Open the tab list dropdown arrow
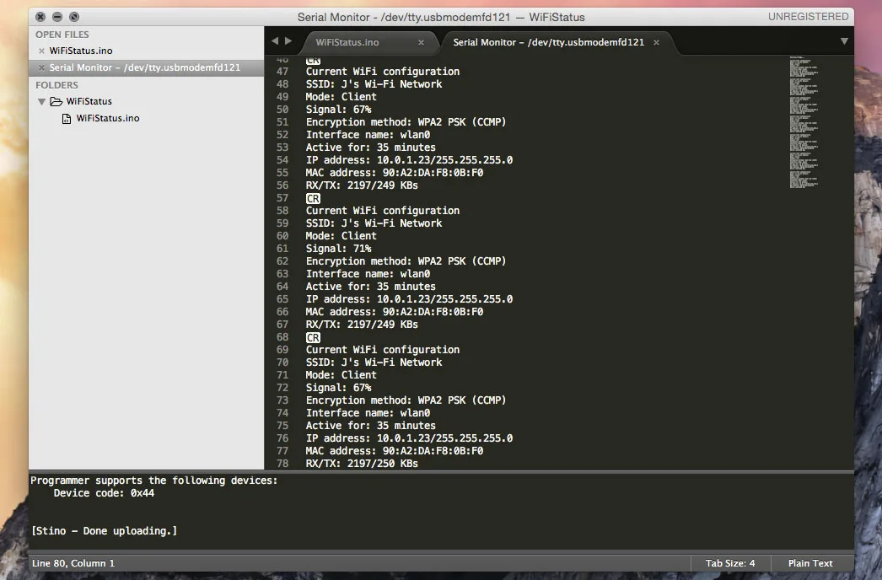The height and width of the screenshot is (580, 882). click(x=844, y=41)
